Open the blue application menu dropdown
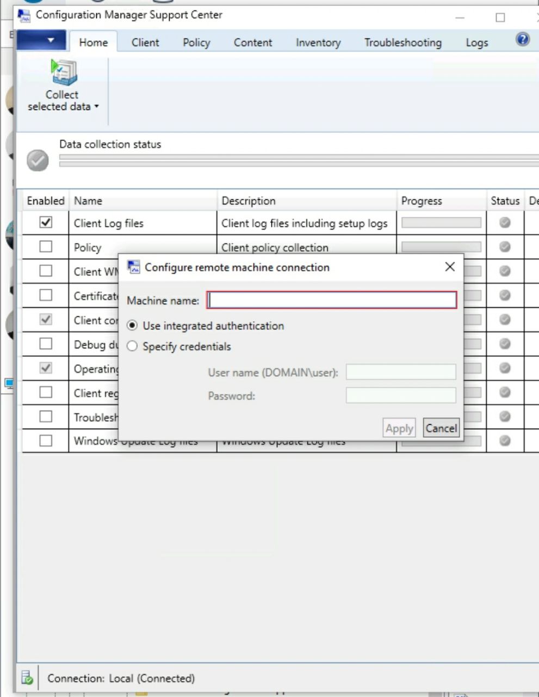The height and width of the screenshot is (697, 539). [41, 41]
